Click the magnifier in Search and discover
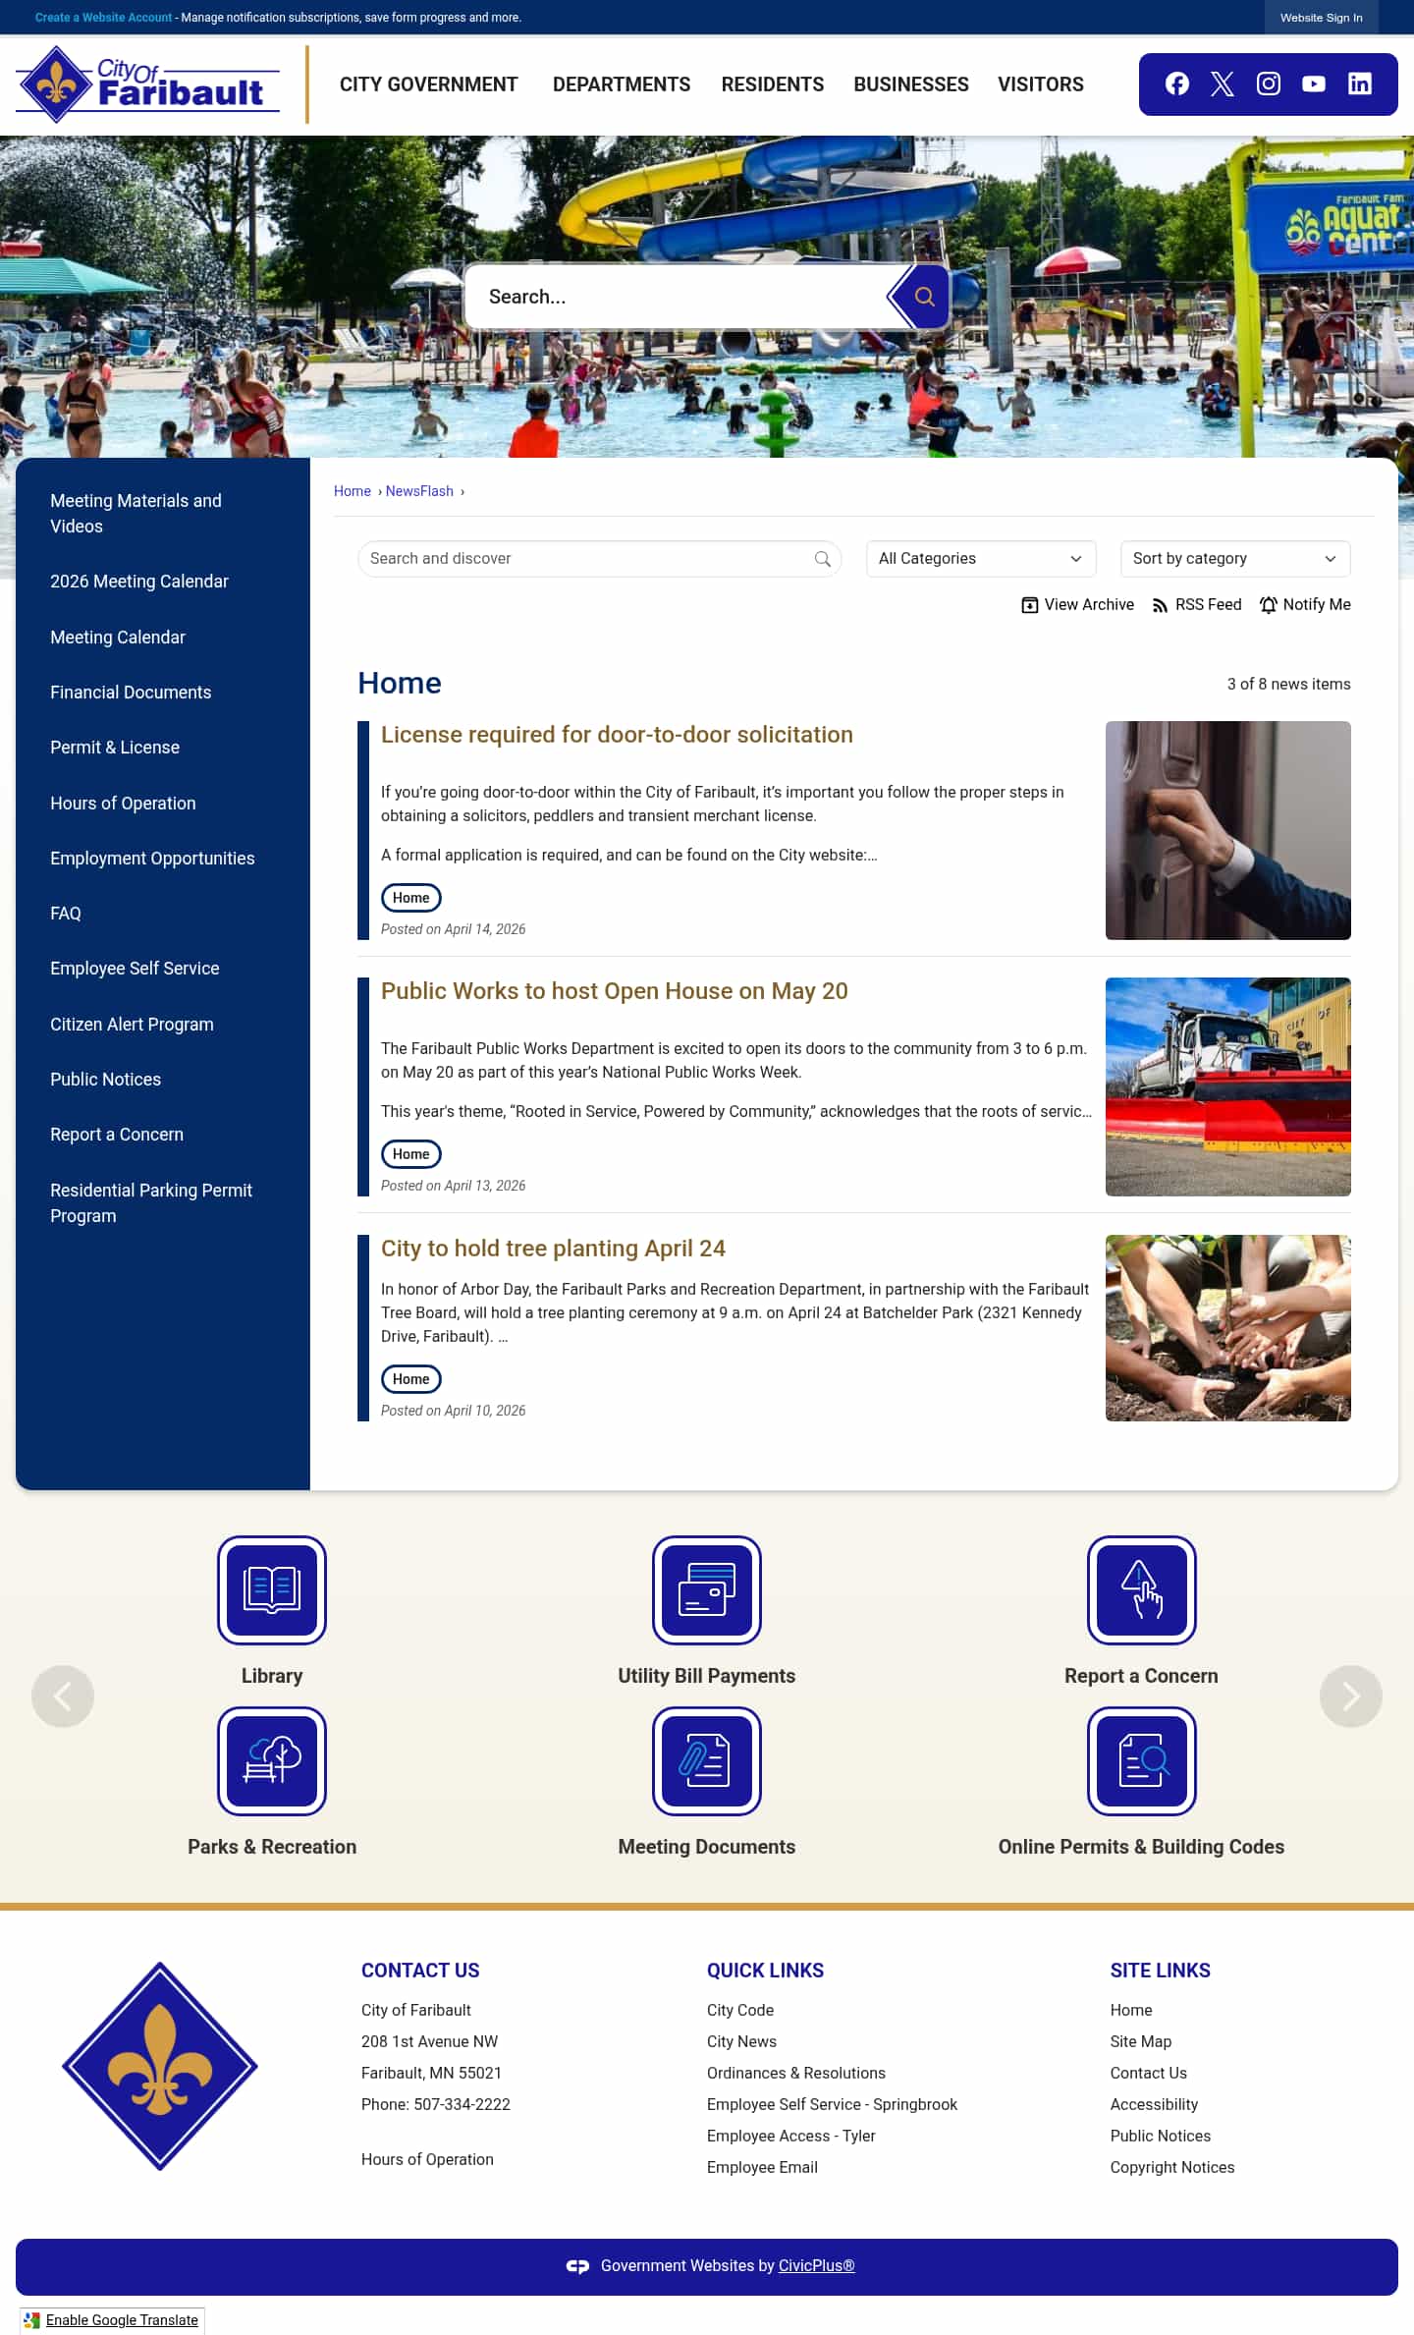Screen dimensions: 1414x2335 (x=823, y=559)
